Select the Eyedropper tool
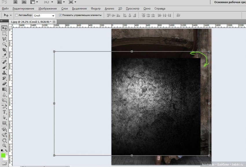 click(4, 55)
